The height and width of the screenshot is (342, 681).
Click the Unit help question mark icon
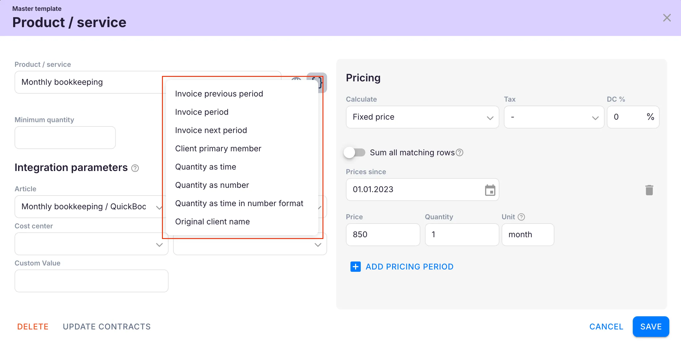pyautogui.click(x=521, y=217)
